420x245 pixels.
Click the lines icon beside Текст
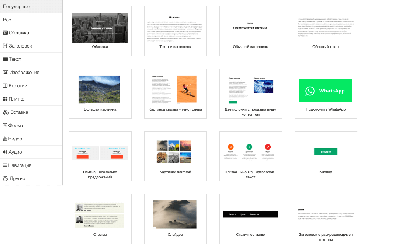point(5,59)
